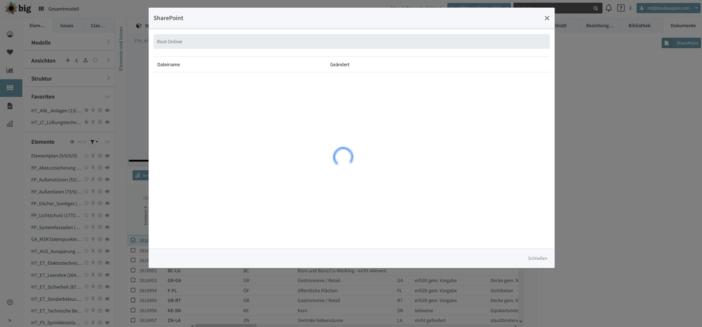
Task: Switch to the Issues tab
Action: (67, 25)
